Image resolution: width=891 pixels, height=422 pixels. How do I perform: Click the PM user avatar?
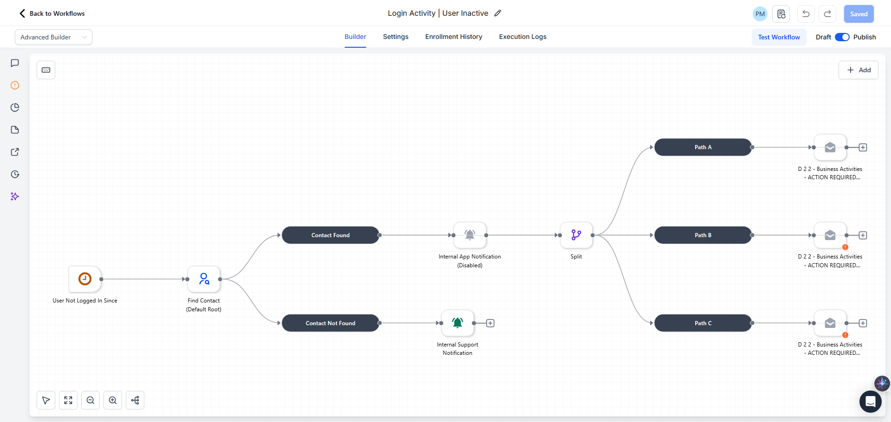click(760, 14)
